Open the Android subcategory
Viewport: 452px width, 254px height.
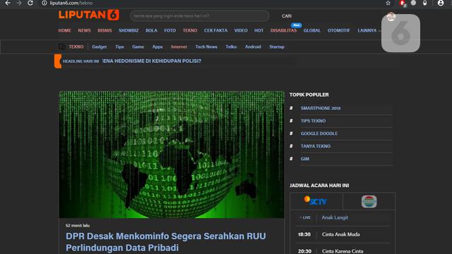point(253,47)
